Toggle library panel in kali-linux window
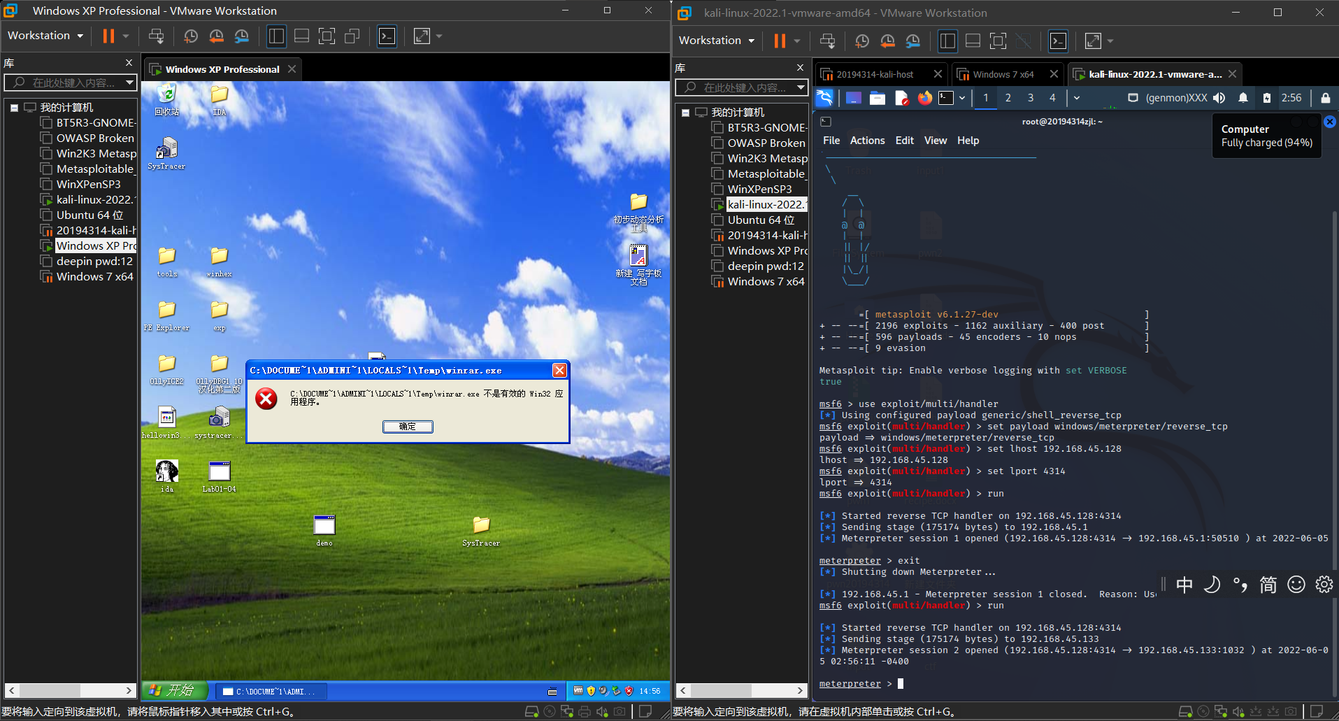 (x=948, y=41)
